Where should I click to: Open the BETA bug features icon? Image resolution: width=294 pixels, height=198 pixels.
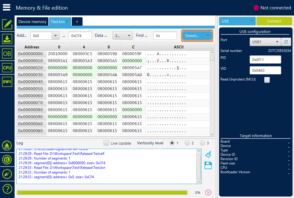pos(7,146)
